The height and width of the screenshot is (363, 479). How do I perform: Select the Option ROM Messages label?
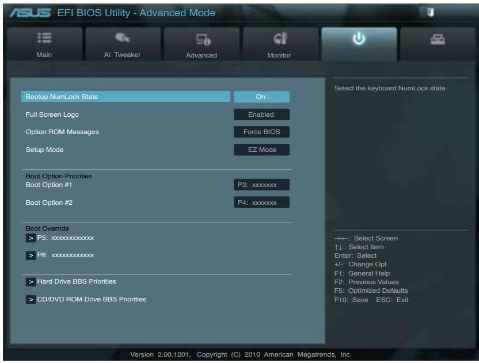pyautogui.click(x=62, y=132)
